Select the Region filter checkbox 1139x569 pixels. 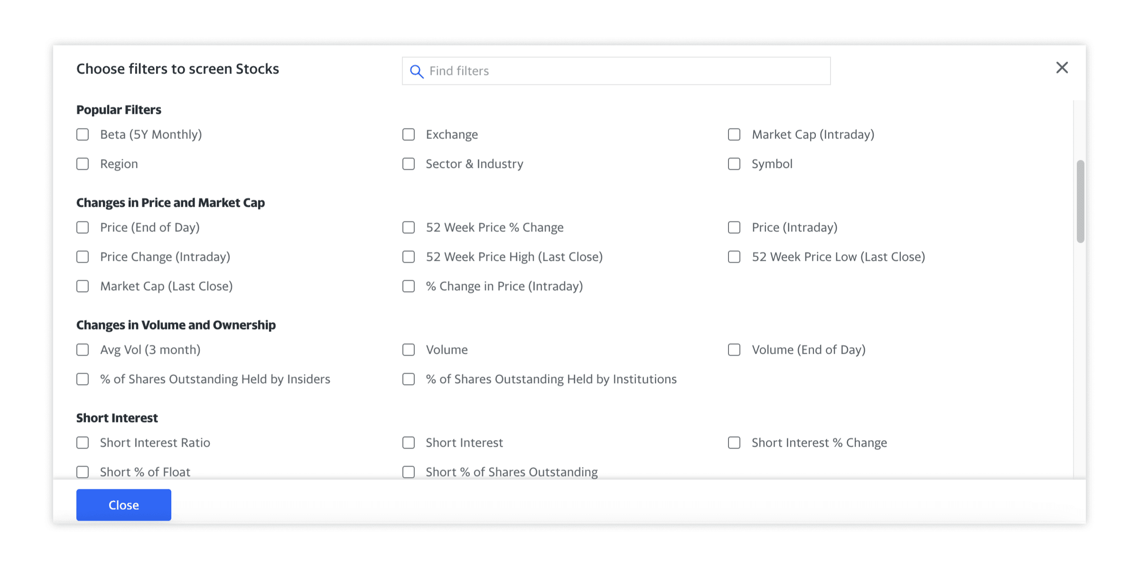click(83, 164)
